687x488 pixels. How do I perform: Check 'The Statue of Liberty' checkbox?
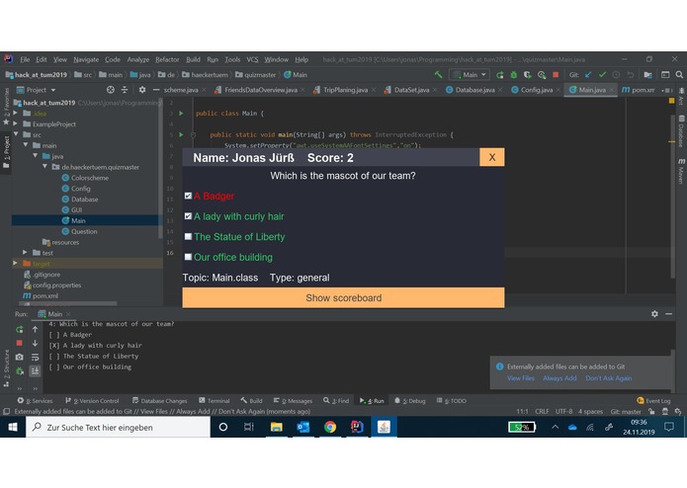pos(188,236)
